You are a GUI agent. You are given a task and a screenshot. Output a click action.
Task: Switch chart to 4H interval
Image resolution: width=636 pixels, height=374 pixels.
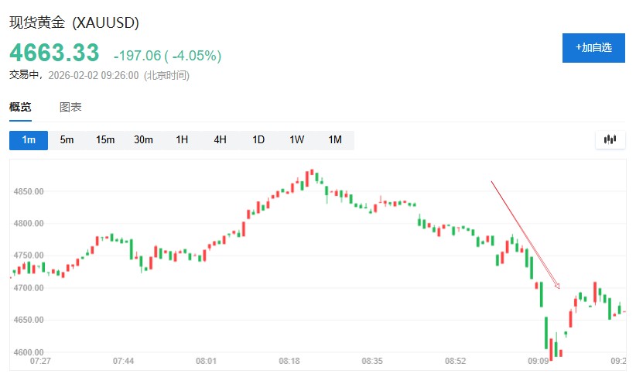pyautogui.click(x=220, y=140)
